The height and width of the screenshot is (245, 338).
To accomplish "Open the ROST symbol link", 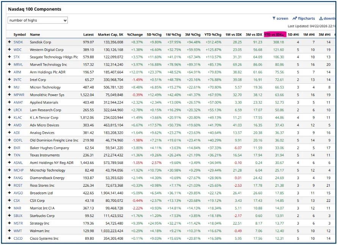I will coord(18,185).
